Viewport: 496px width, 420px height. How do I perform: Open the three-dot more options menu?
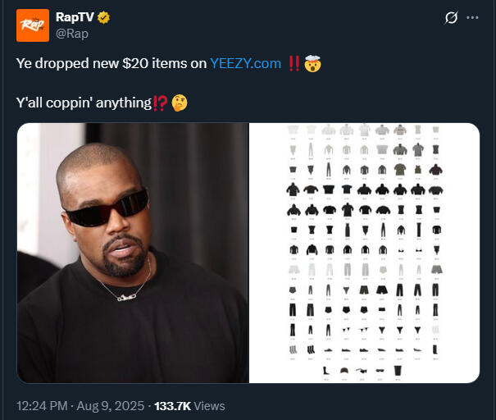[x=472, y=18]
